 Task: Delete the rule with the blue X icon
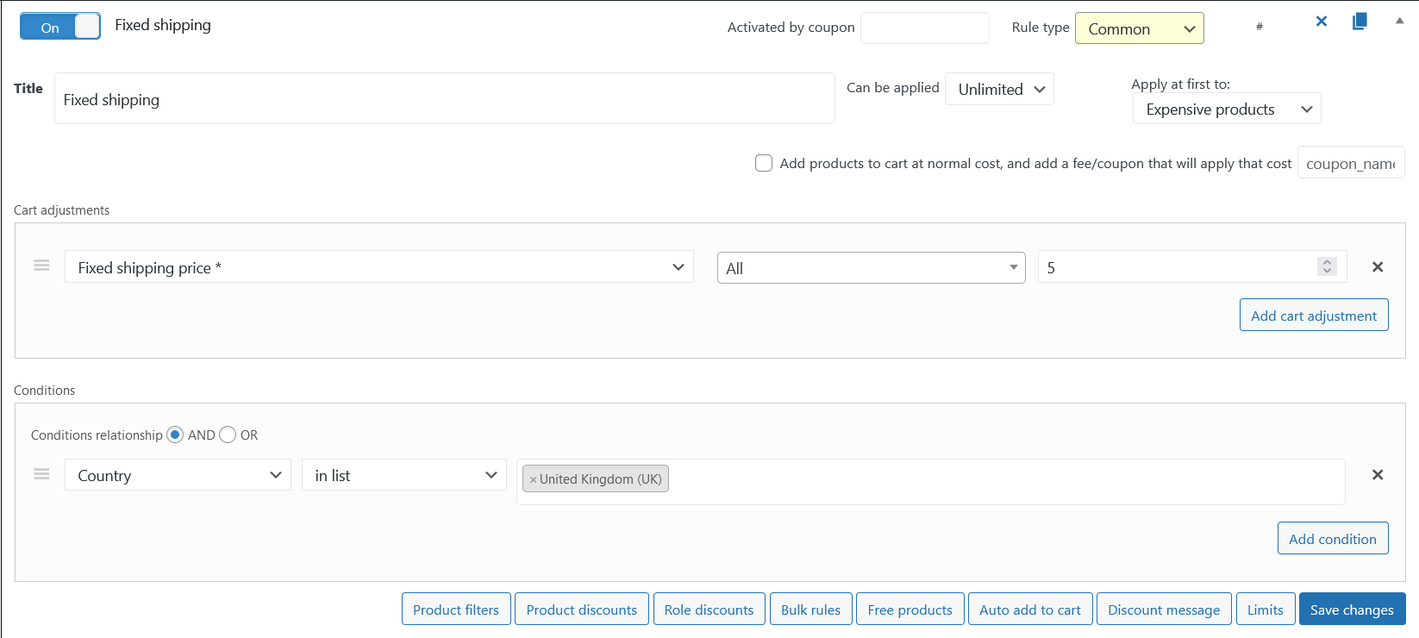pyautogui.click(x=1321, y=22)
